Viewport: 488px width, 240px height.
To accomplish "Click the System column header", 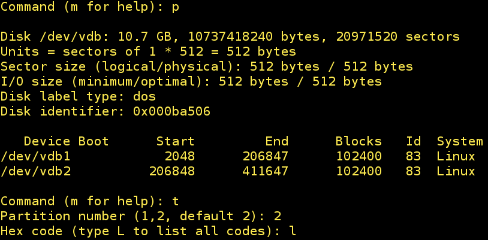I will (459, 142).
